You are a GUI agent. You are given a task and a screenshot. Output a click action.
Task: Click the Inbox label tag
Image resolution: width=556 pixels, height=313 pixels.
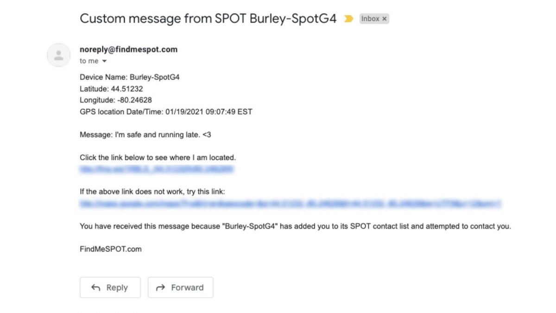click(x=370, y=19)
